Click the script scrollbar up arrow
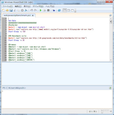The height and width of the screenshot is (115, 114). (111, 18)
